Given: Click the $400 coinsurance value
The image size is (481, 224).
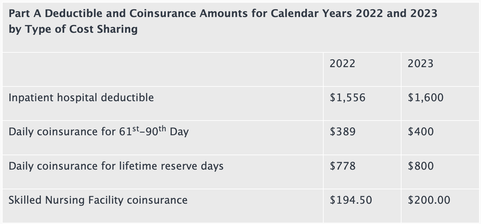Looking at the screenshot, I should (421, 132).
